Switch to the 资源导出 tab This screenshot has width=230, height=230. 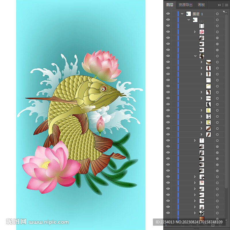tap(185, 5)
